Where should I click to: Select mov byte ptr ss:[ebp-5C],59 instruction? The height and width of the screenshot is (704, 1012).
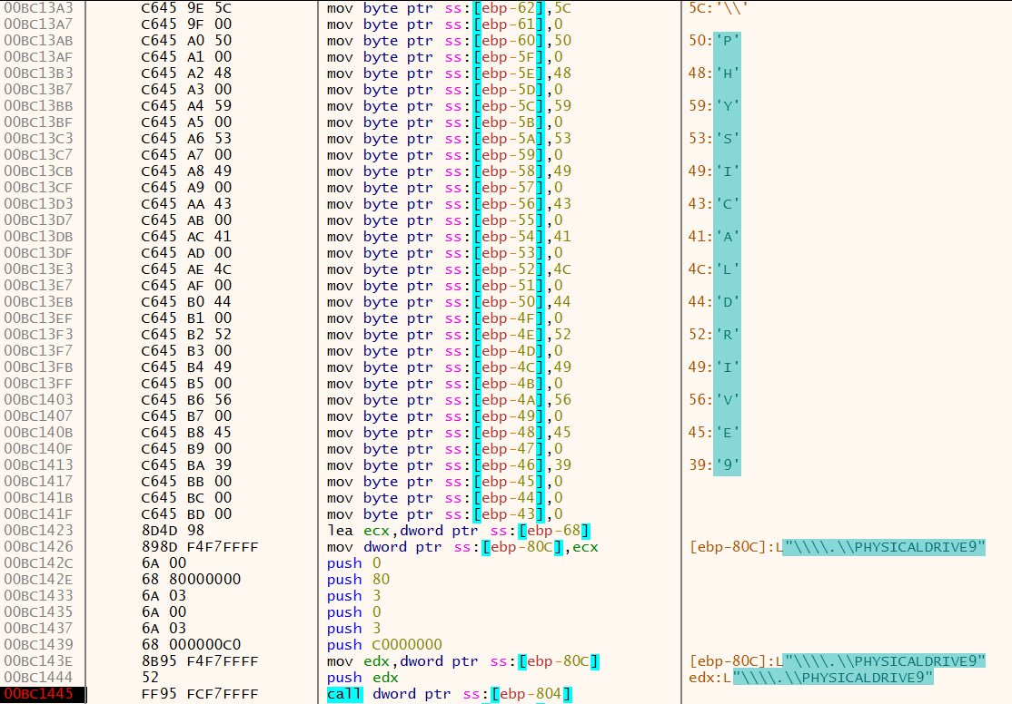449,106
